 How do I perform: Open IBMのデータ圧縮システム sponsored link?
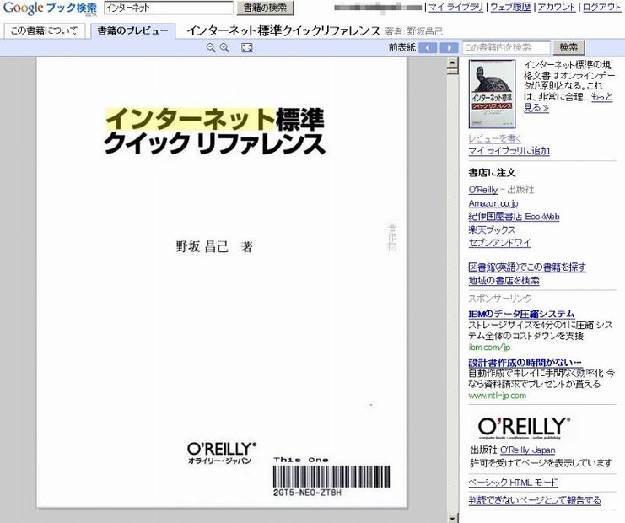[x=521, y=314]
